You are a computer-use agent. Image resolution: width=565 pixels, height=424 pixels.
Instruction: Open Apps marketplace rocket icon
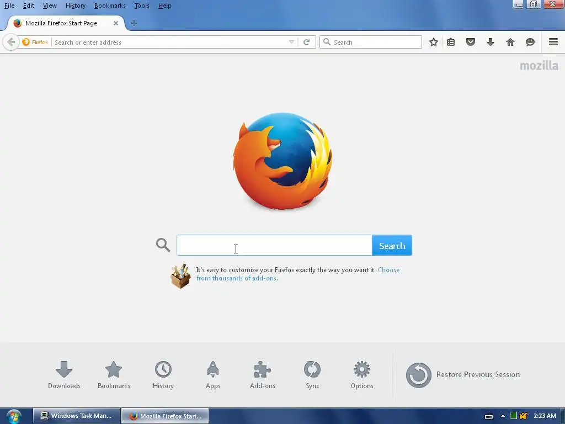tap(213, 375)
